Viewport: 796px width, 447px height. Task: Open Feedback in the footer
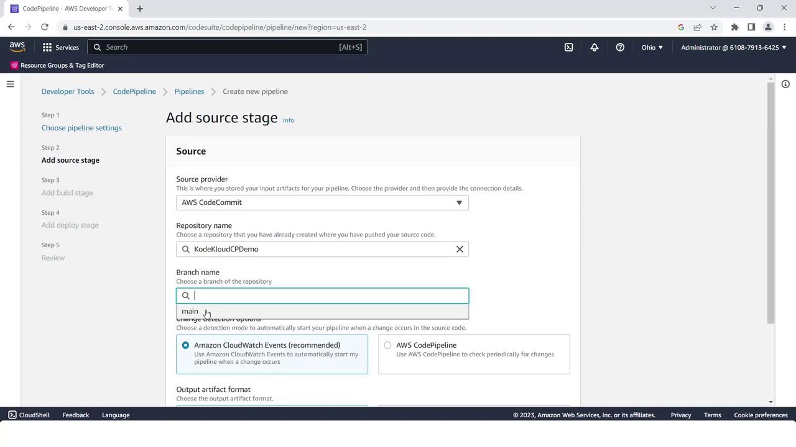coord(76,415)
